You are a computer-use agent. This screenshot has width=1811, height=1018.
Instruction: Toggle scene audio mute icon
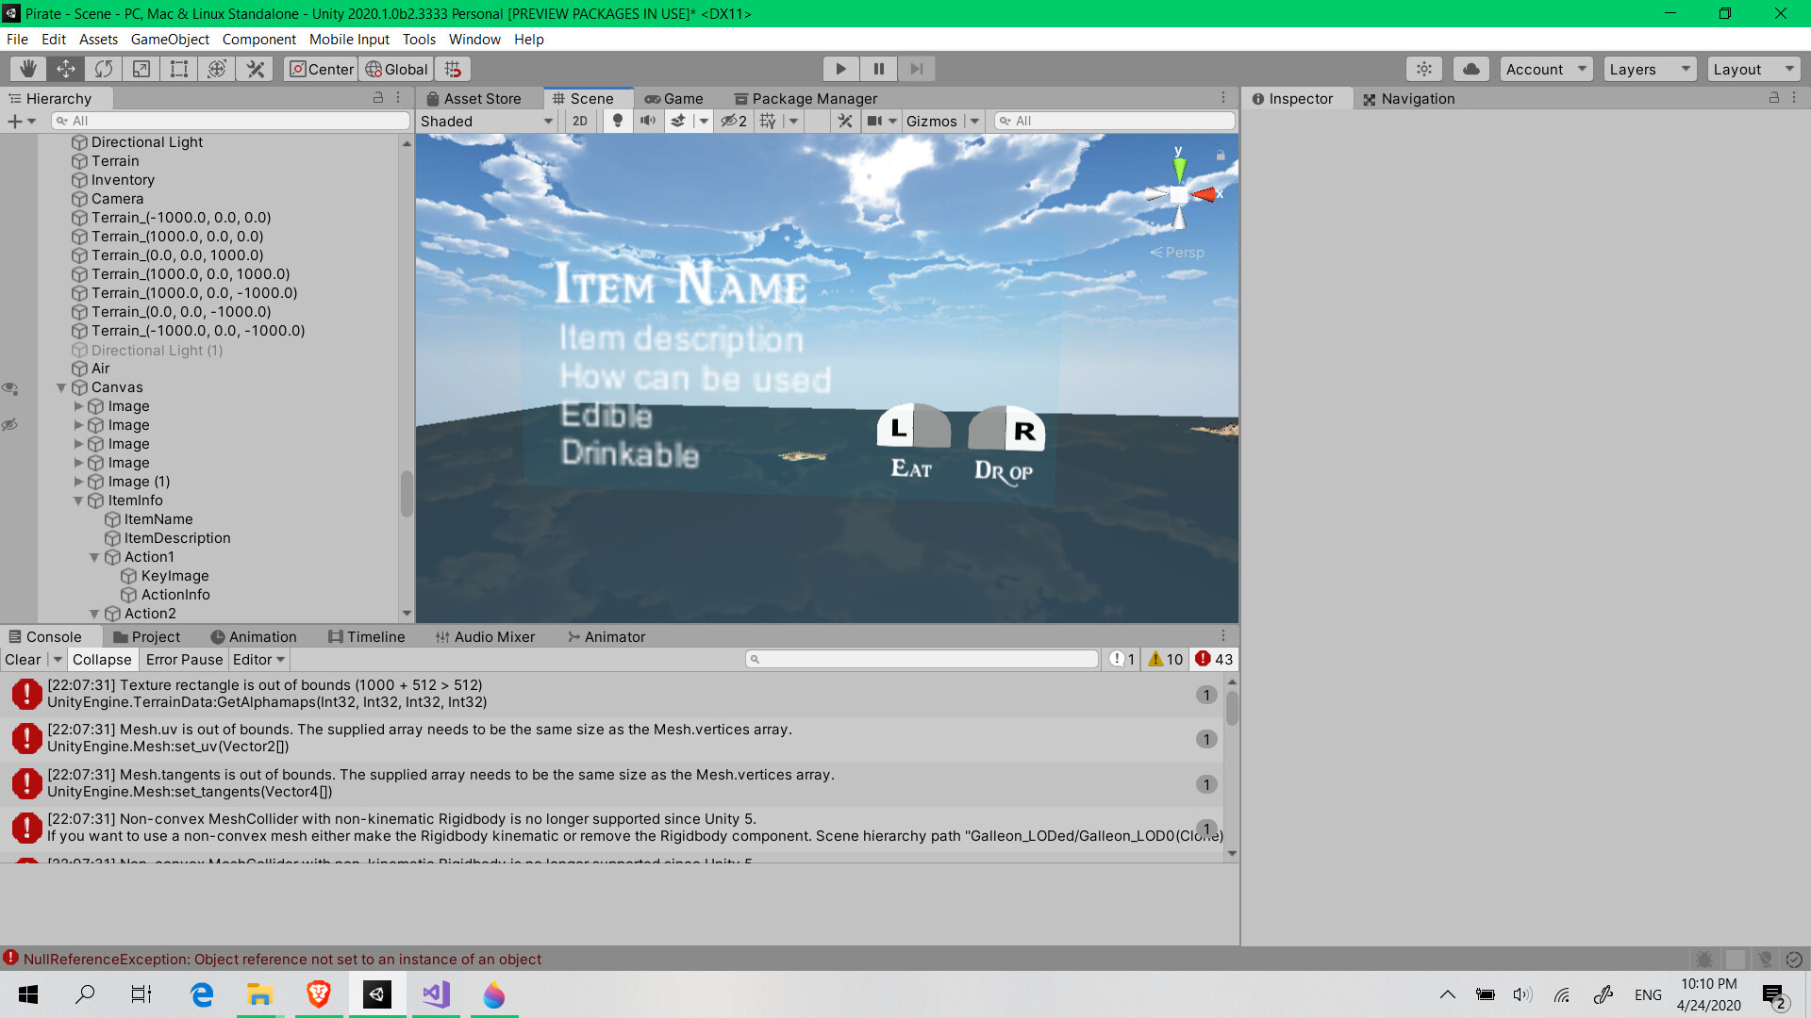click(x=648, y=121)
